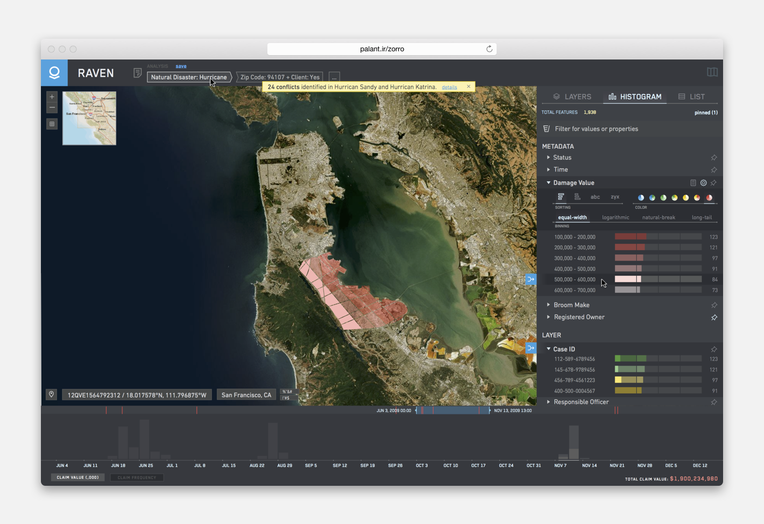Expand the Time section
This screenshot has width=764, height=524.
pyautogui.click(x=548, y=169)
